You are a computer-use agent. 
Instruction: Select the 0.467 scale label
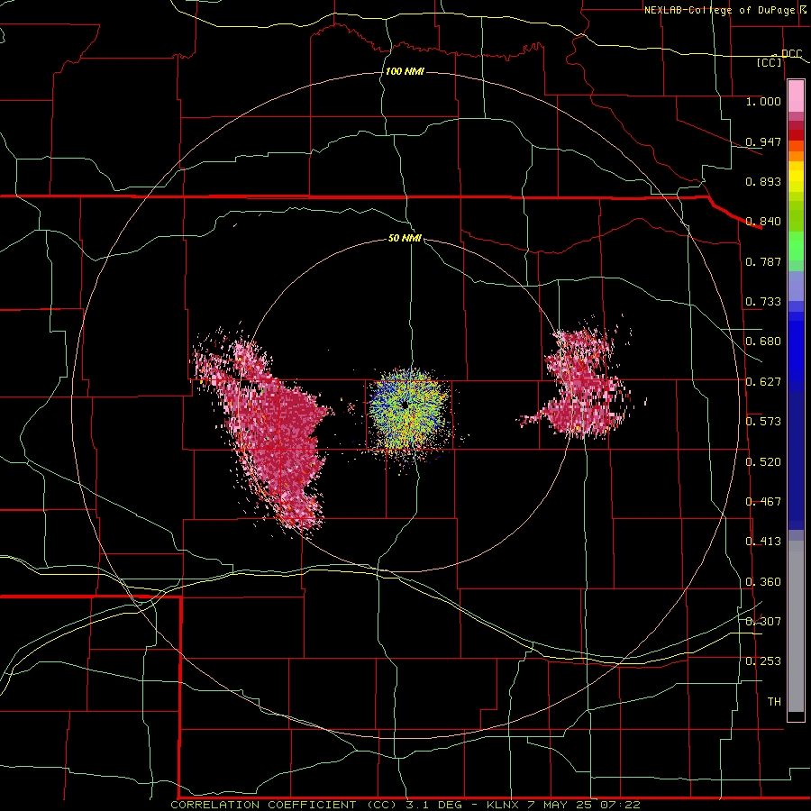[763, 502]
